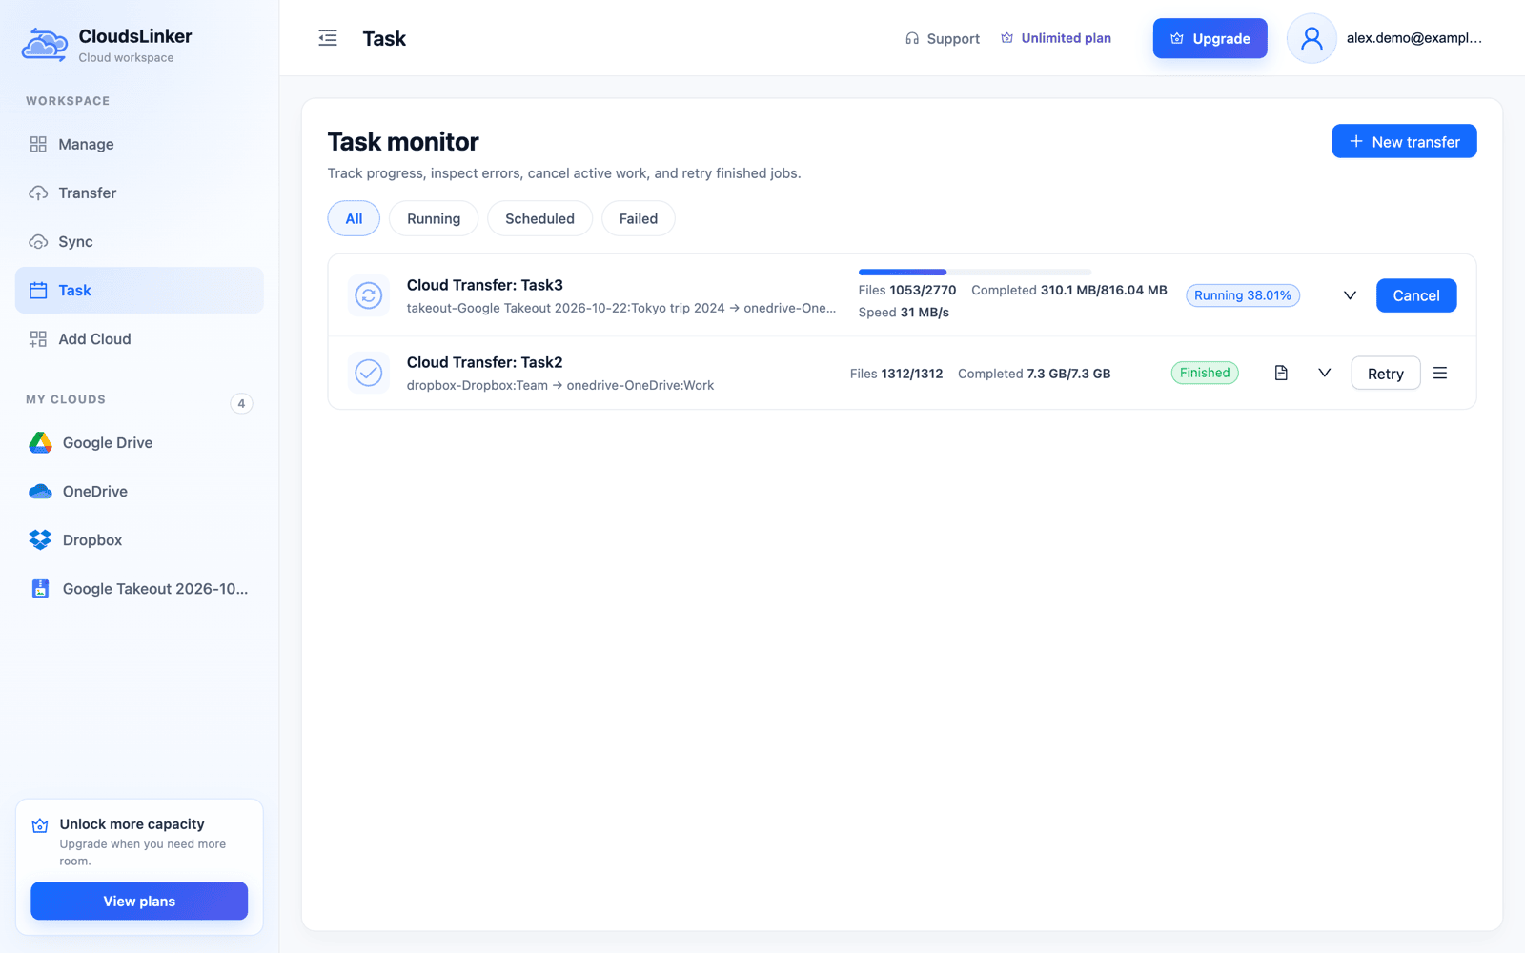Select the Task sidebar item
Screen dimensions: 1525x953
(139, 290)
